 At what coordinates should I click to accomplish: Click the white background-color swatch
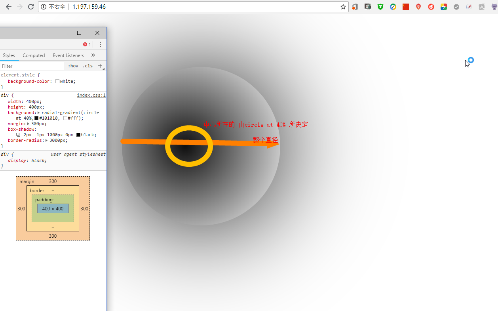click(x=57, y=81)
